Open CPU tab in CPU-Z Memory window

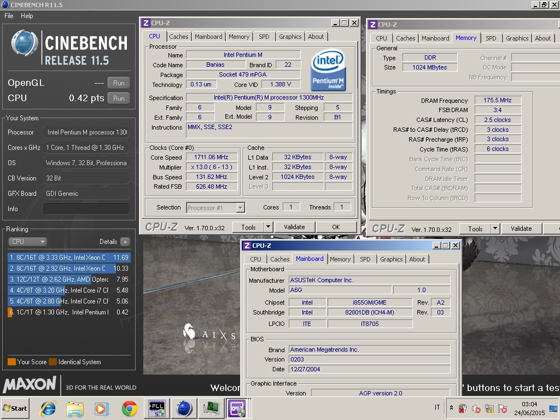coord(381,38)
